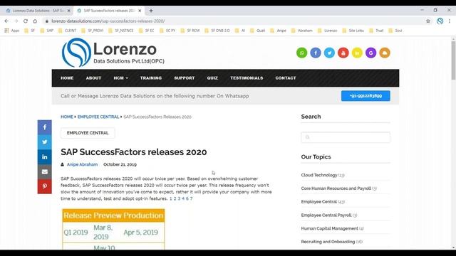Reload the page with refresh icon

[x=26, y=21]
